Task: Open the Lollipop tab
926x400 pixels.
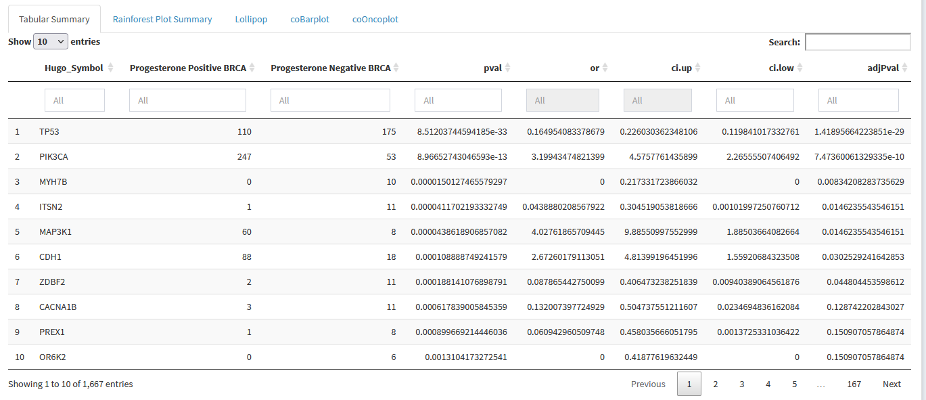Action: tap(251, 19)
